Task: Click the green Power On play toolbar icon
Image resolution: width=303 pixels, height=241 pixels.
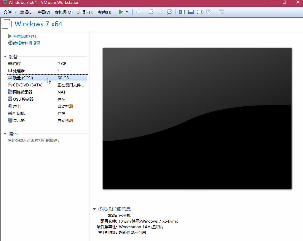Action: [x=121, y=12]
